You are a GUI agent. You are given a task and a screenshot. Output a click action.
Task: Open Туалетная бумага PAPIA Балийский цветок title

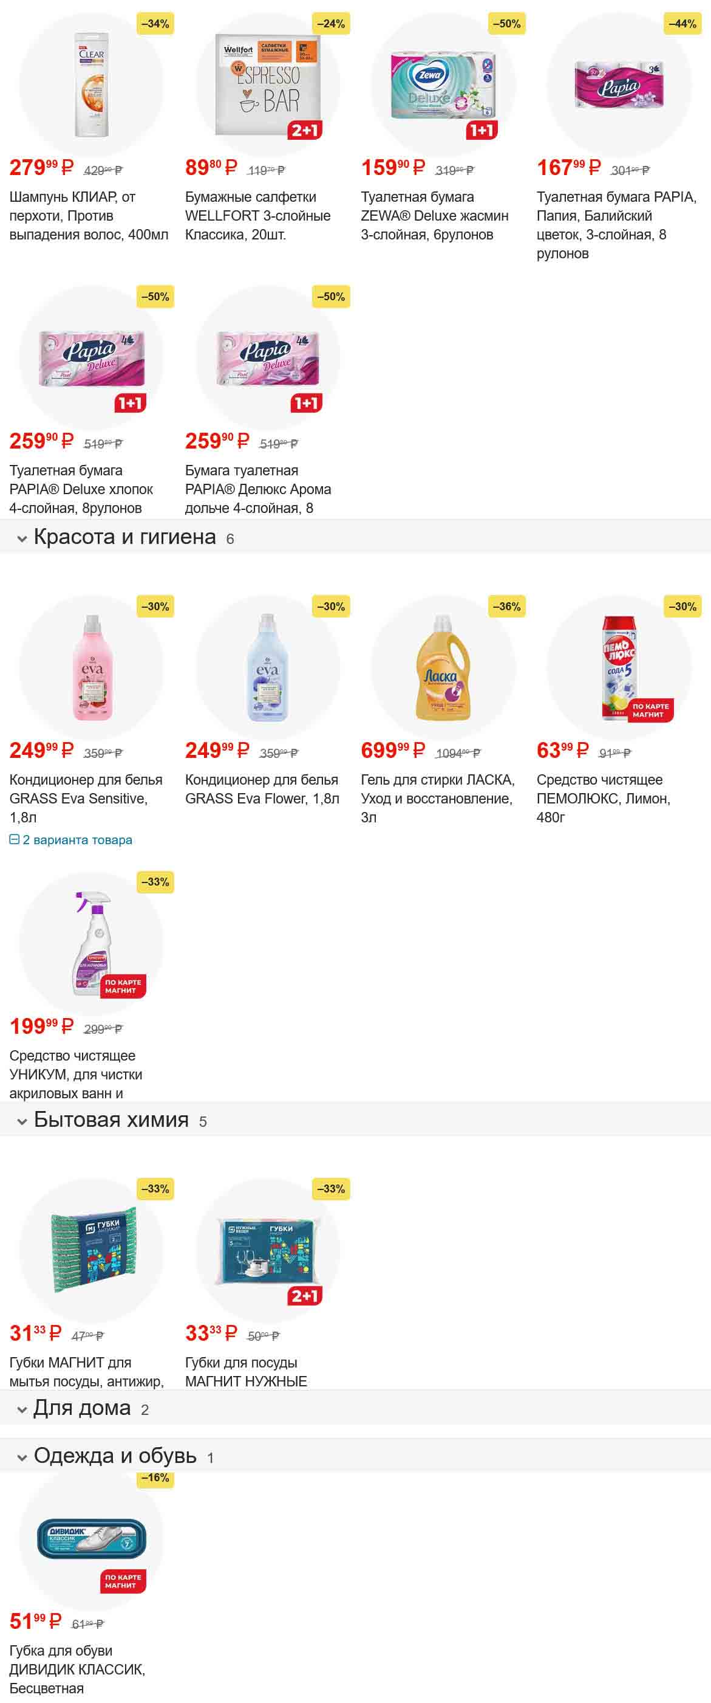616,225
